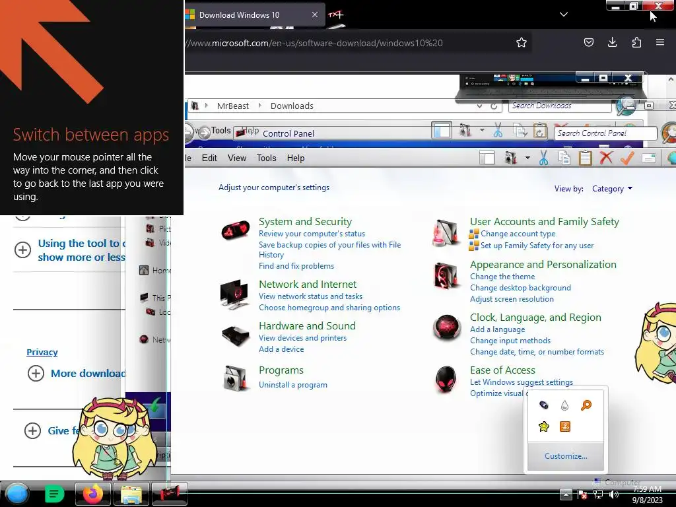Click the Properties card icon in front toolbar
The height and width of the screenshot is (507, 676).
pos(649,158)
